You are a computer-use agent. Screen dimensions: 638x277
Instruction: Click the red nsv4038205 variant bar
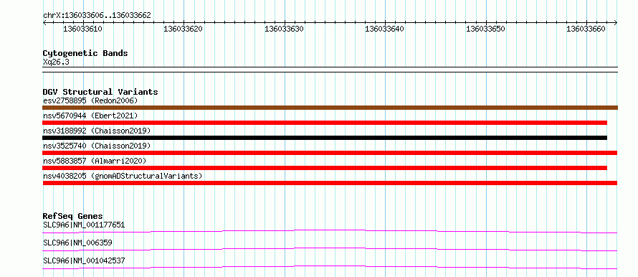[x=330, y=183]
